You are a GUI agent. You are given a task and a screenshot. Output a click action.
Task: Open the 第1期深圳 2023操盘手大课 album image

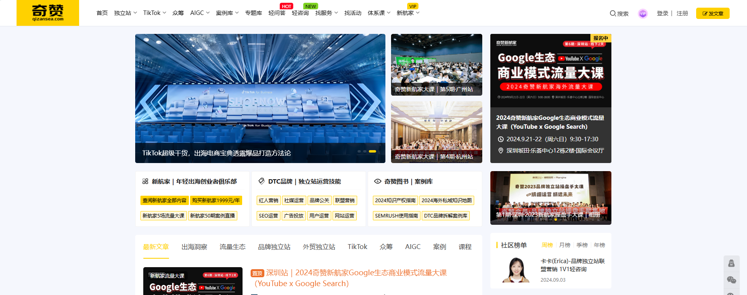(551, 198)
